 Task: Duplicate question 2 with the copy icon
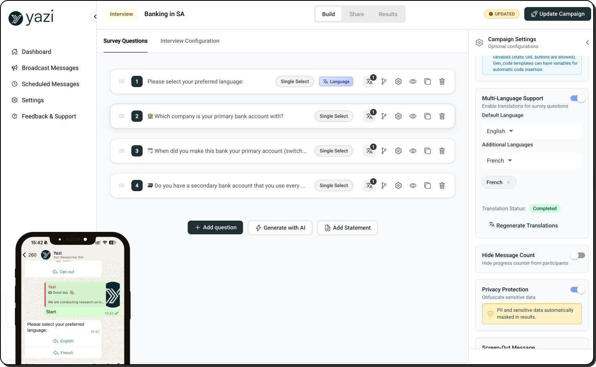click(428, 116)
